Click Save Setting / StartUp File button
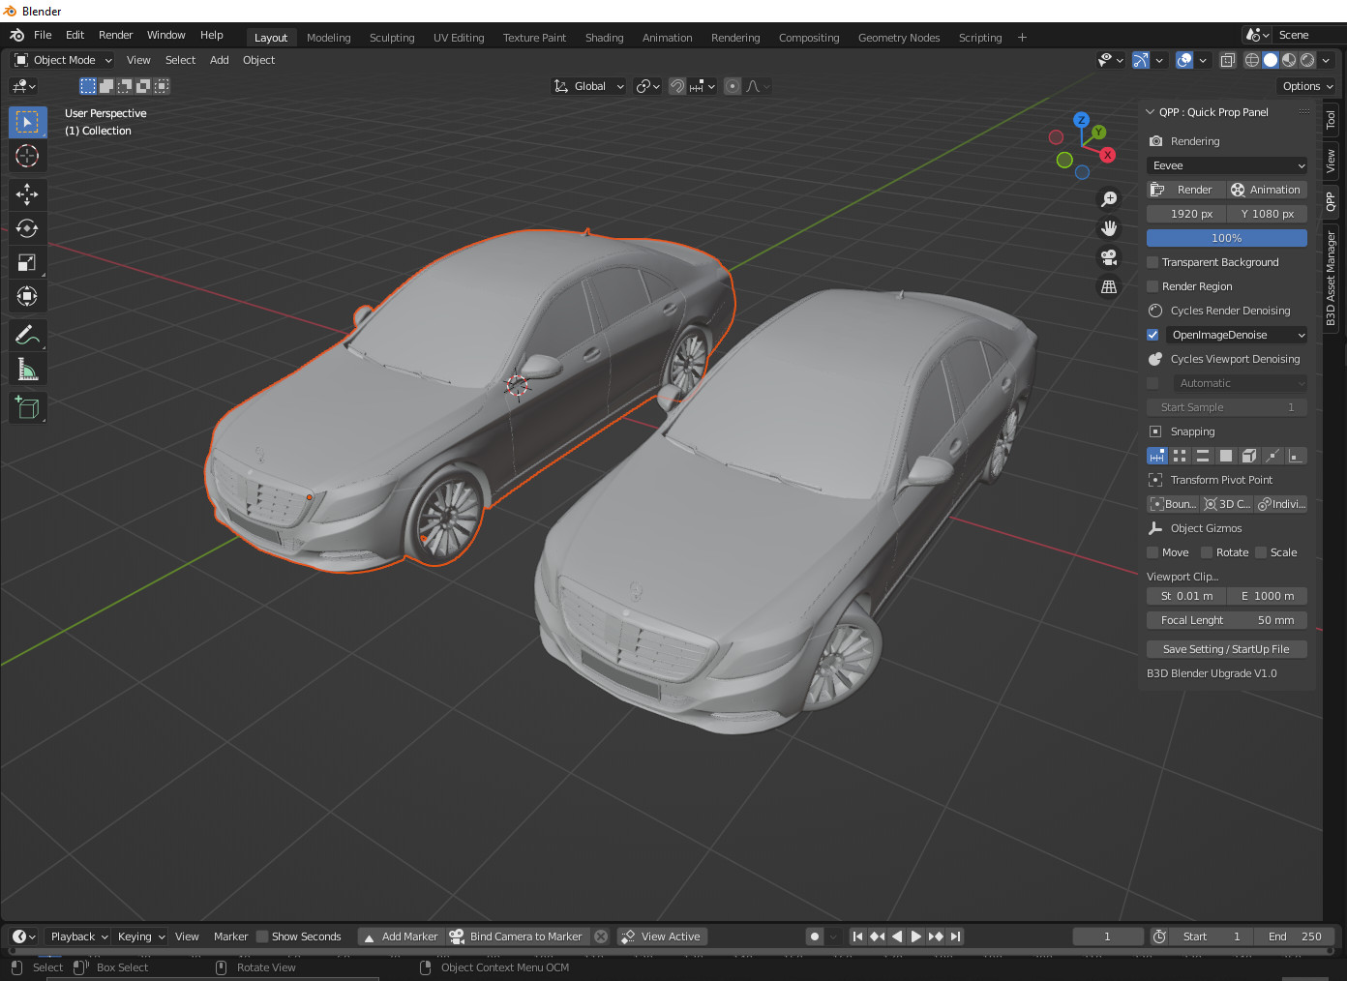This screenshot has width=1347, height=981. [1226, 649]
